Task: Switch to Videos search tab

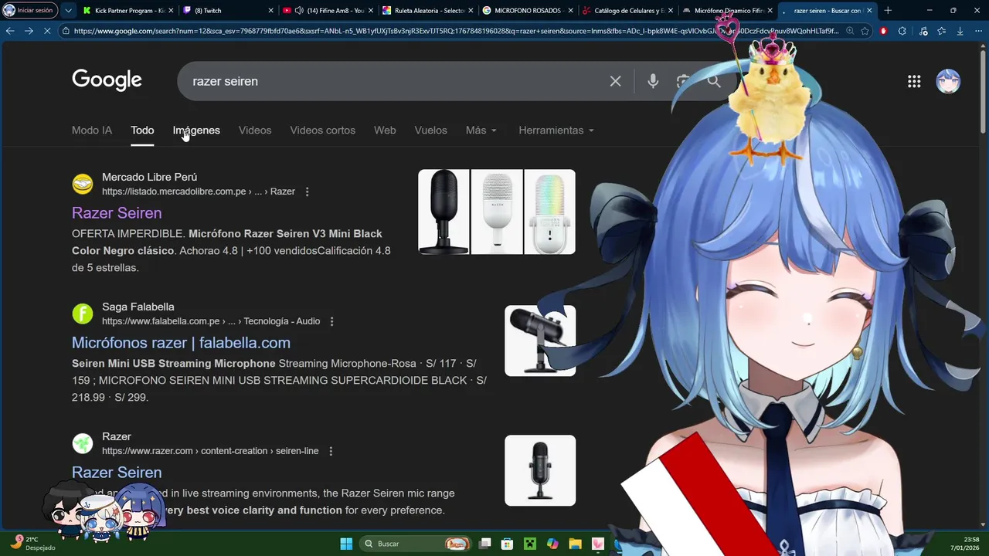Action: click(x=255, y=131)
